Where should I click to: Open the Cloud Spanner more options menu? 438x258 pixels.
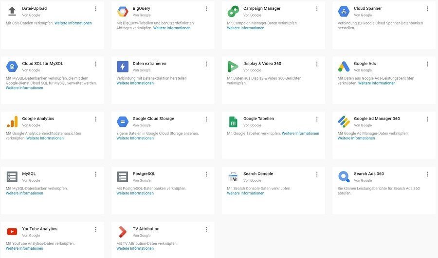(427, 9)
